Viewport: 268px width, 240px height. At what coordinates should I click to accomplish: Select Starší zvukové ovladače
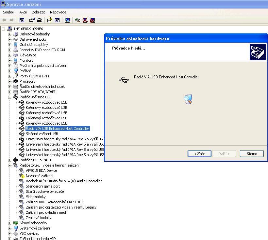[45, 191]
